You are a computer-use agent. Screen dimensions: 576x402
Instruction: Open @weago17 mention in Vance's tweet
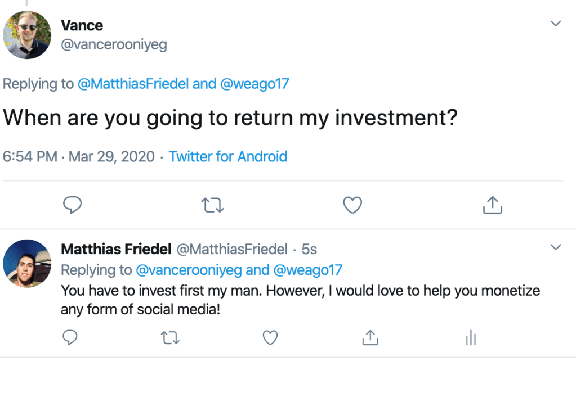[255, 84]
